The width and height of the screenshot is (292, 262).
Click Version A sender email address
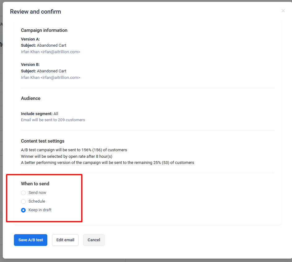tap(51, 52)
